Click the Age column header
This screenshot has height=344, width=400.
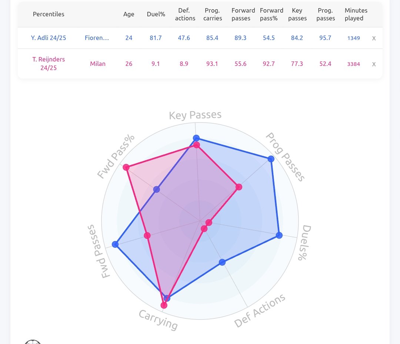pyautogui.click(x=129, y=14)
